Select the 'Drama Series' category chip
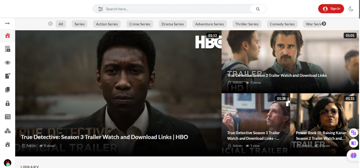 173,24
